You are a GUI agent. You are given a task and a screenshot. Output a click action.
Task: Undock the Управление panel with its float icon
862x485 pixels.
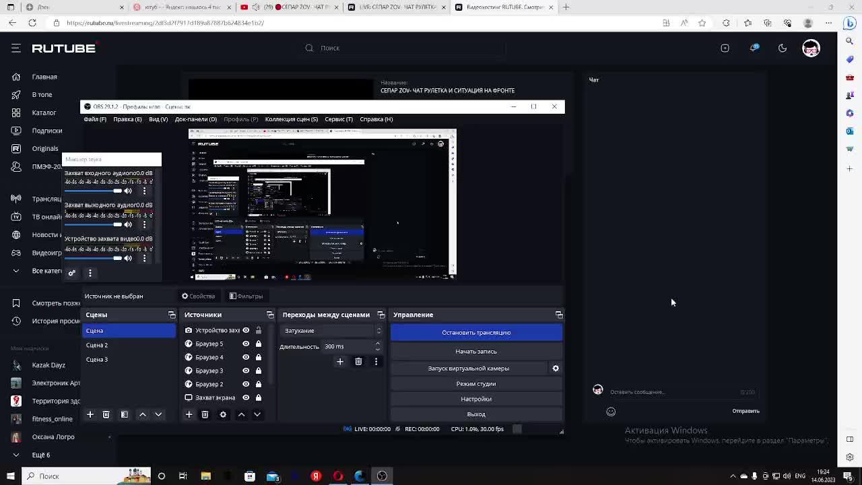coord(559,315)
